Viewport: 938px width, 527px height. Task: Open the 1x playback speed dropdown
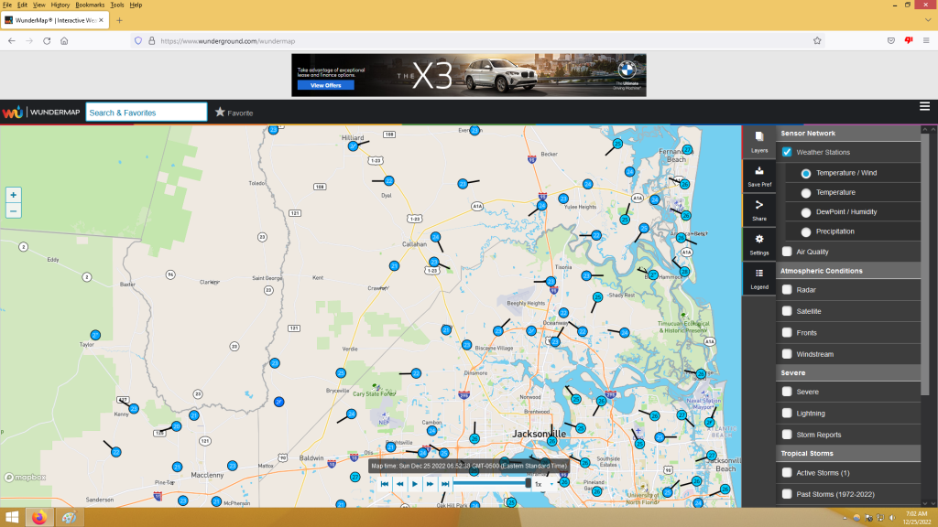click(544, 484)
